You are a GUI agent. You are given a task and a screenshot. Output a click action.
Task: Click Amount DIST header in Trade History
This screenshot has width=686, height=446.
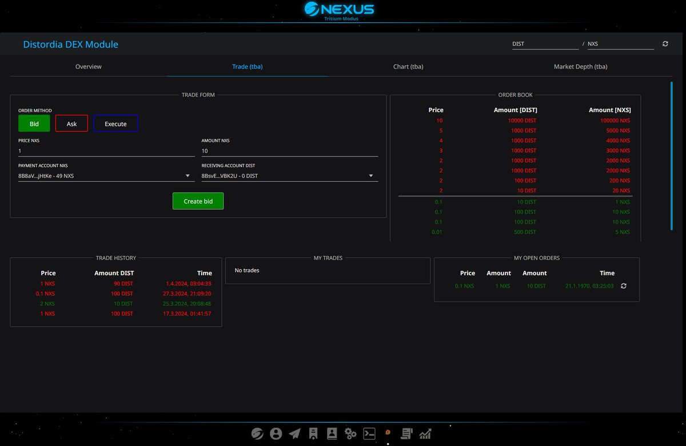[114, 273]
